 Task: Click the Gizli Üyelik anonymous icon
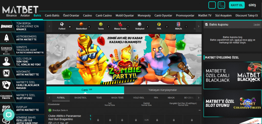click(x=6, y=62)
